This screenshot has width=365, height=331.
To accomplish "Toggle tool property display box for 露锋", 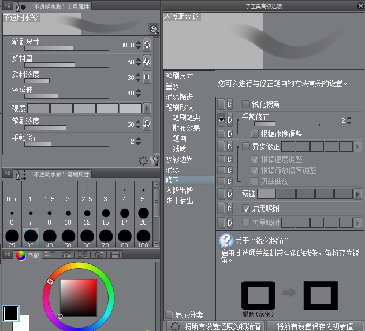I will click(221, 194).
